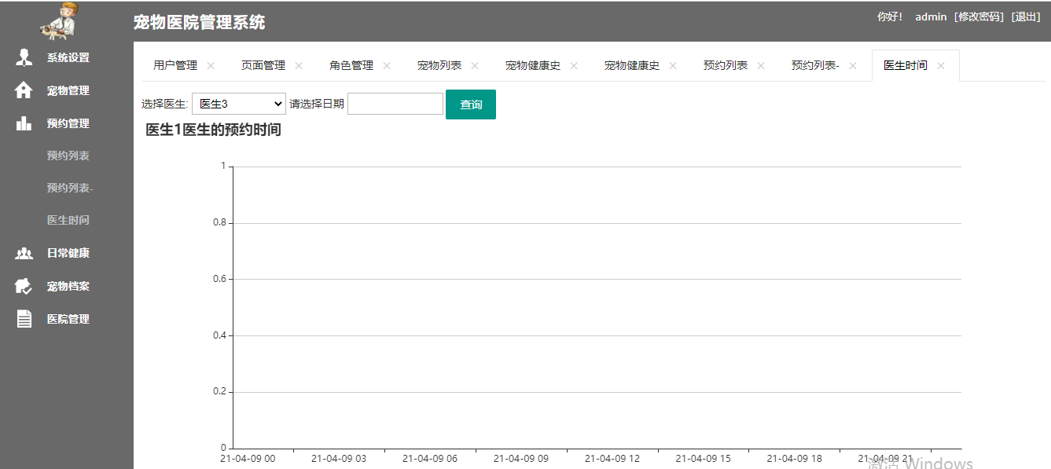Close the 宠物列表 tab
This screenshot has height=469, width=1051.
475,66
